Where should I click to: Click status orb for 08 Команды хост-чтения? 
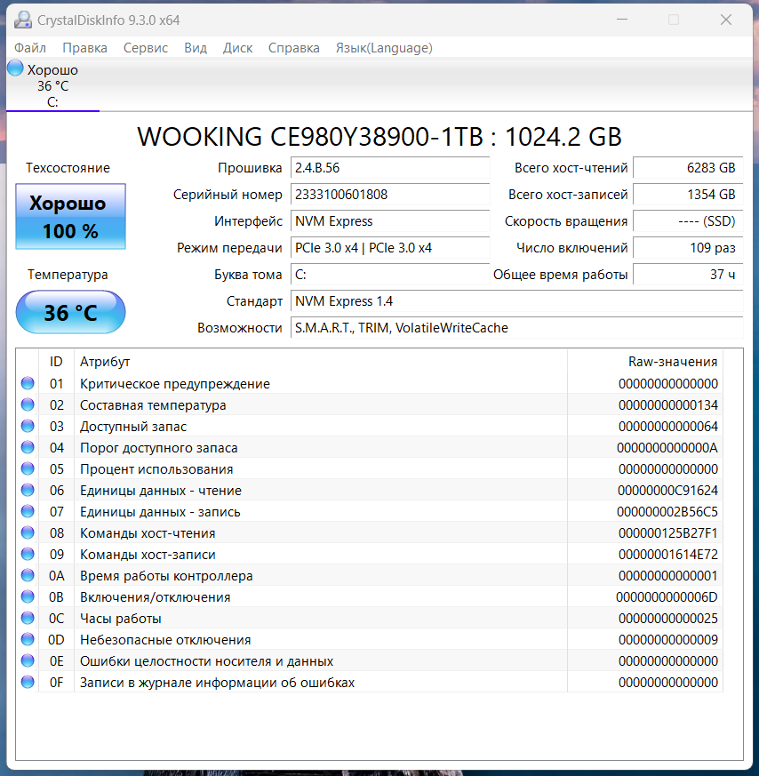pyautogui.click(x=28, y=532)
